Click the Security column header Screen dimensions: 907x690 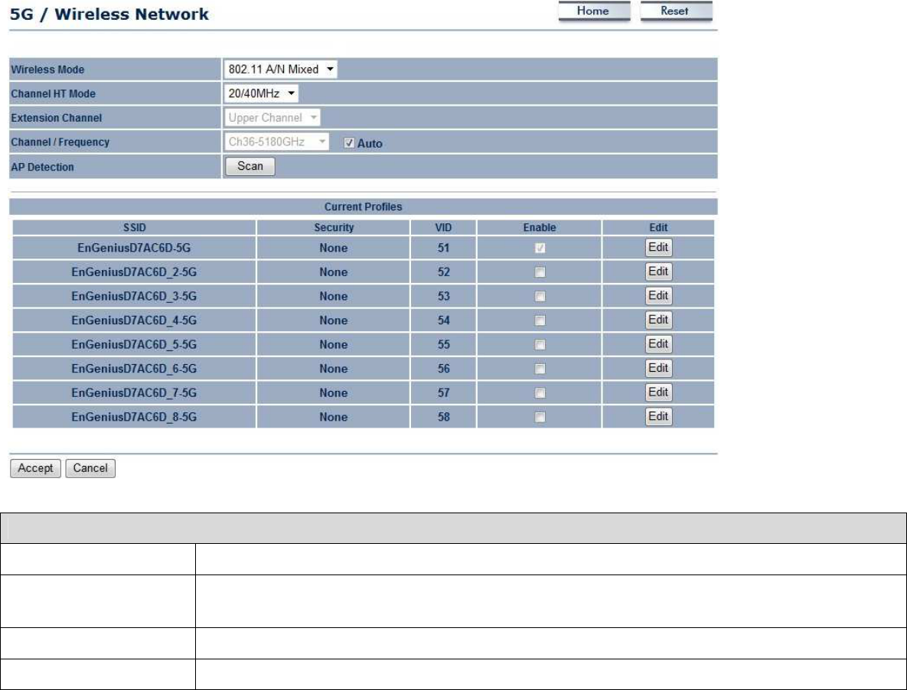334,228
